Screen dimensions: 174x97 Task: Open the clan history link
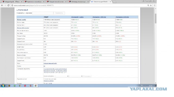coord(50,63)
